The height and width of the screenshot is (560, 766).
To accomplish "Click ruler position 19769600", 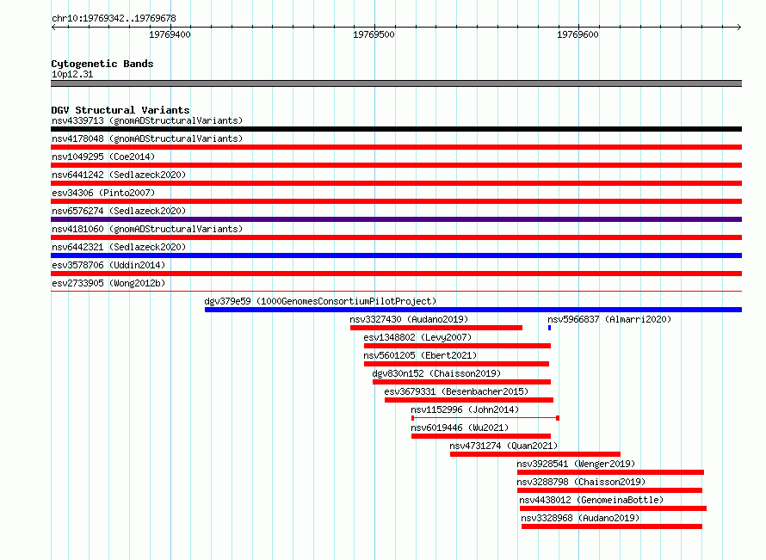I will point(578,34).
